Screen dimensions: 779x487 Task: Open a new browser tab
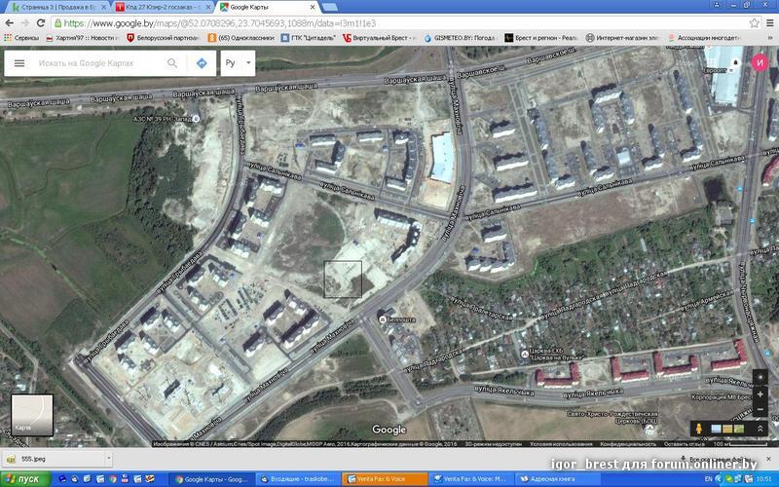330,7
